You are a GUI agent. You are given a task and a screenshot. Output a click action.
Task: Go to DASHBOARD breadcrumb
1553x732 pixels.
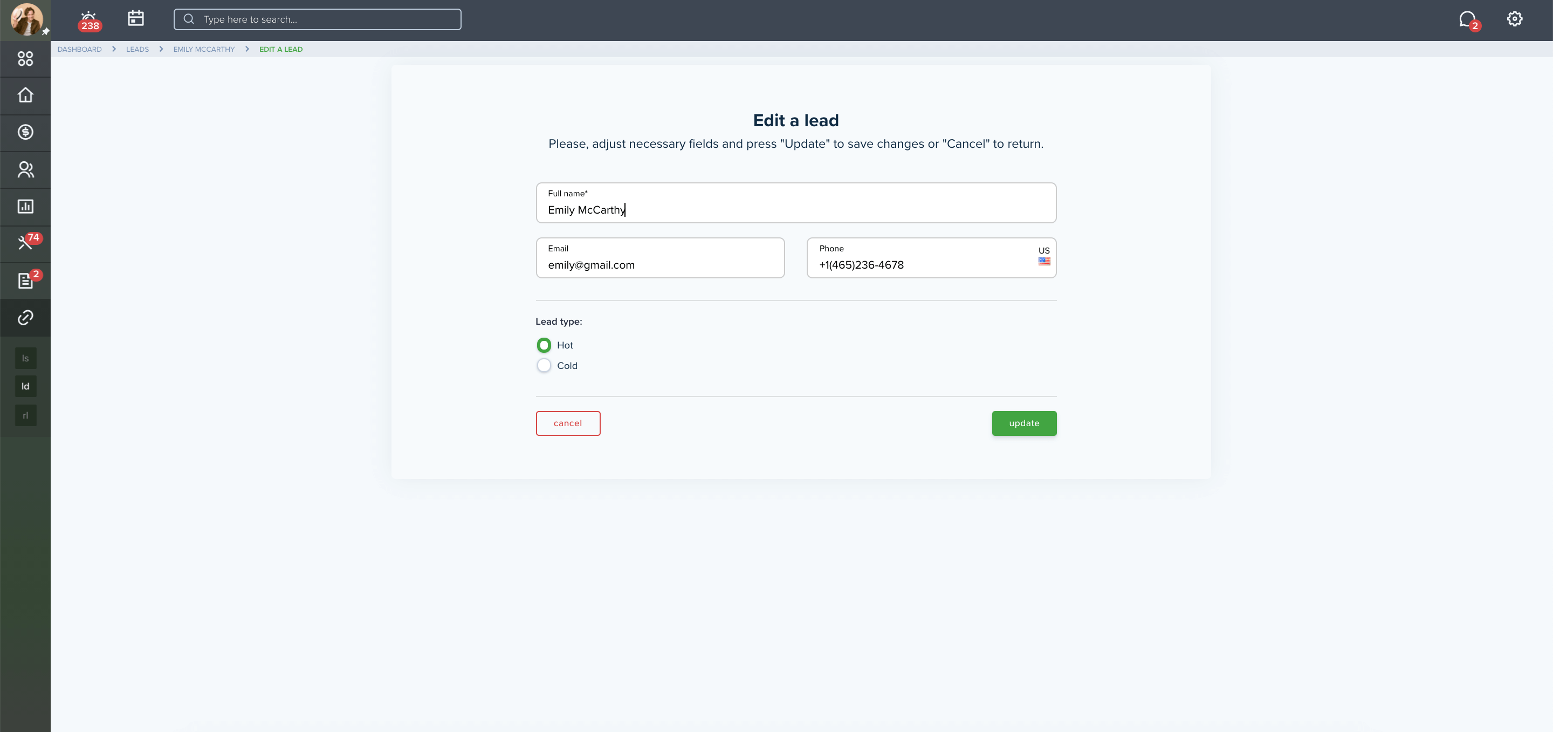click(x=80, y=50)
